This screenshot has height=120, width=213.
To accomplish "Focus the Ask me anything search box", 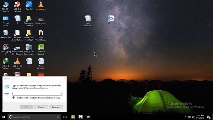I will tap(34, 117).
